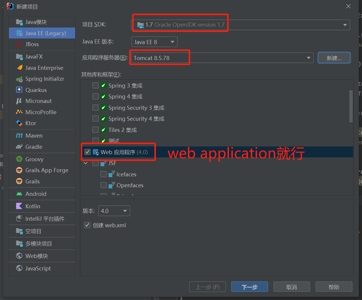Viewport: 362px width, 300px height.
Task: Enable Spring 4 集成 checkbox
Action: click(x=96, y=96)
